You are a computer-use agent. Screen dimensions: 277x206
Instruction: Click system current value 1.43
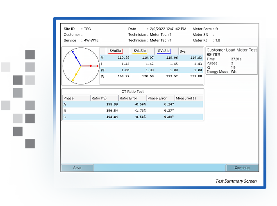tap(198, 64)
